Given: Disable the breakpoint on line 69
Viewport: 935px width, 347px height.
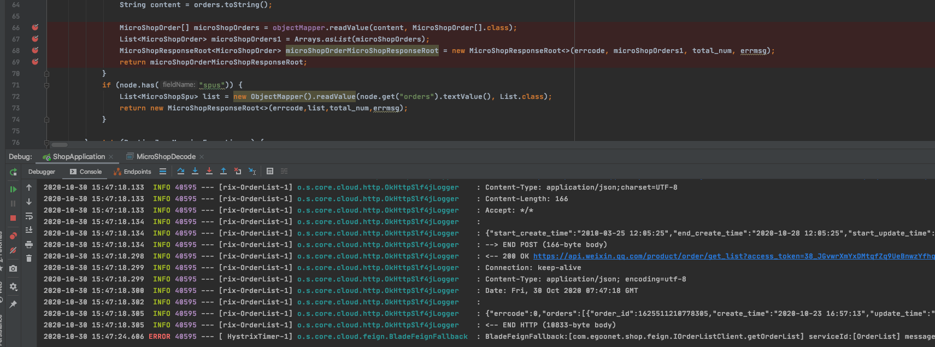Looking at the screenshot, I should [35, 62].
